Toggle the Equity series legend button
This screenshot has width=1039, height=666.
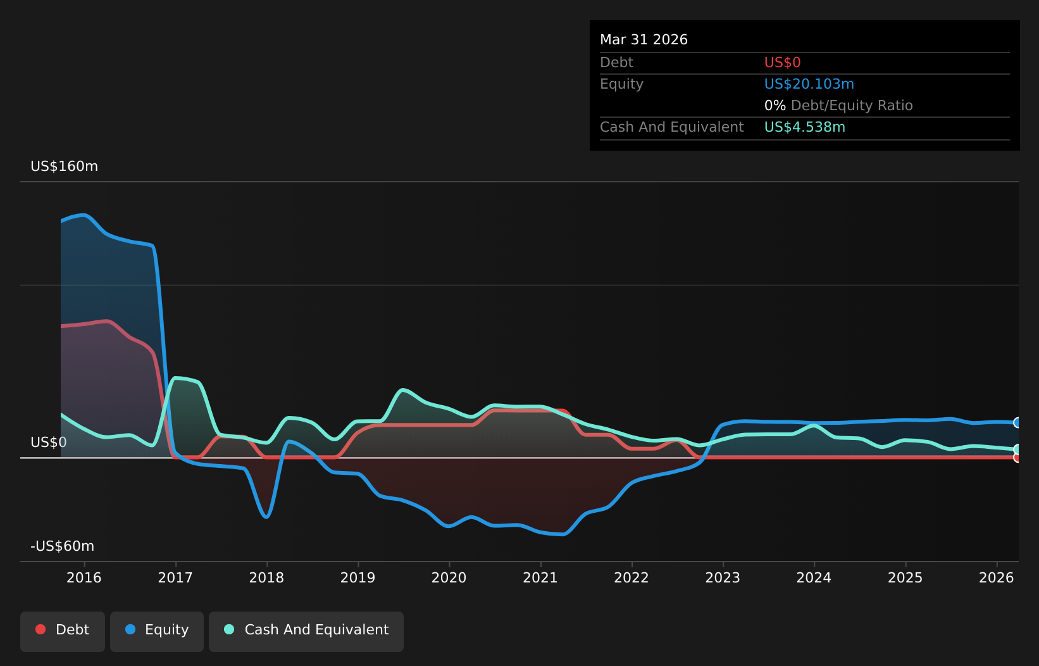pos(157,631)
